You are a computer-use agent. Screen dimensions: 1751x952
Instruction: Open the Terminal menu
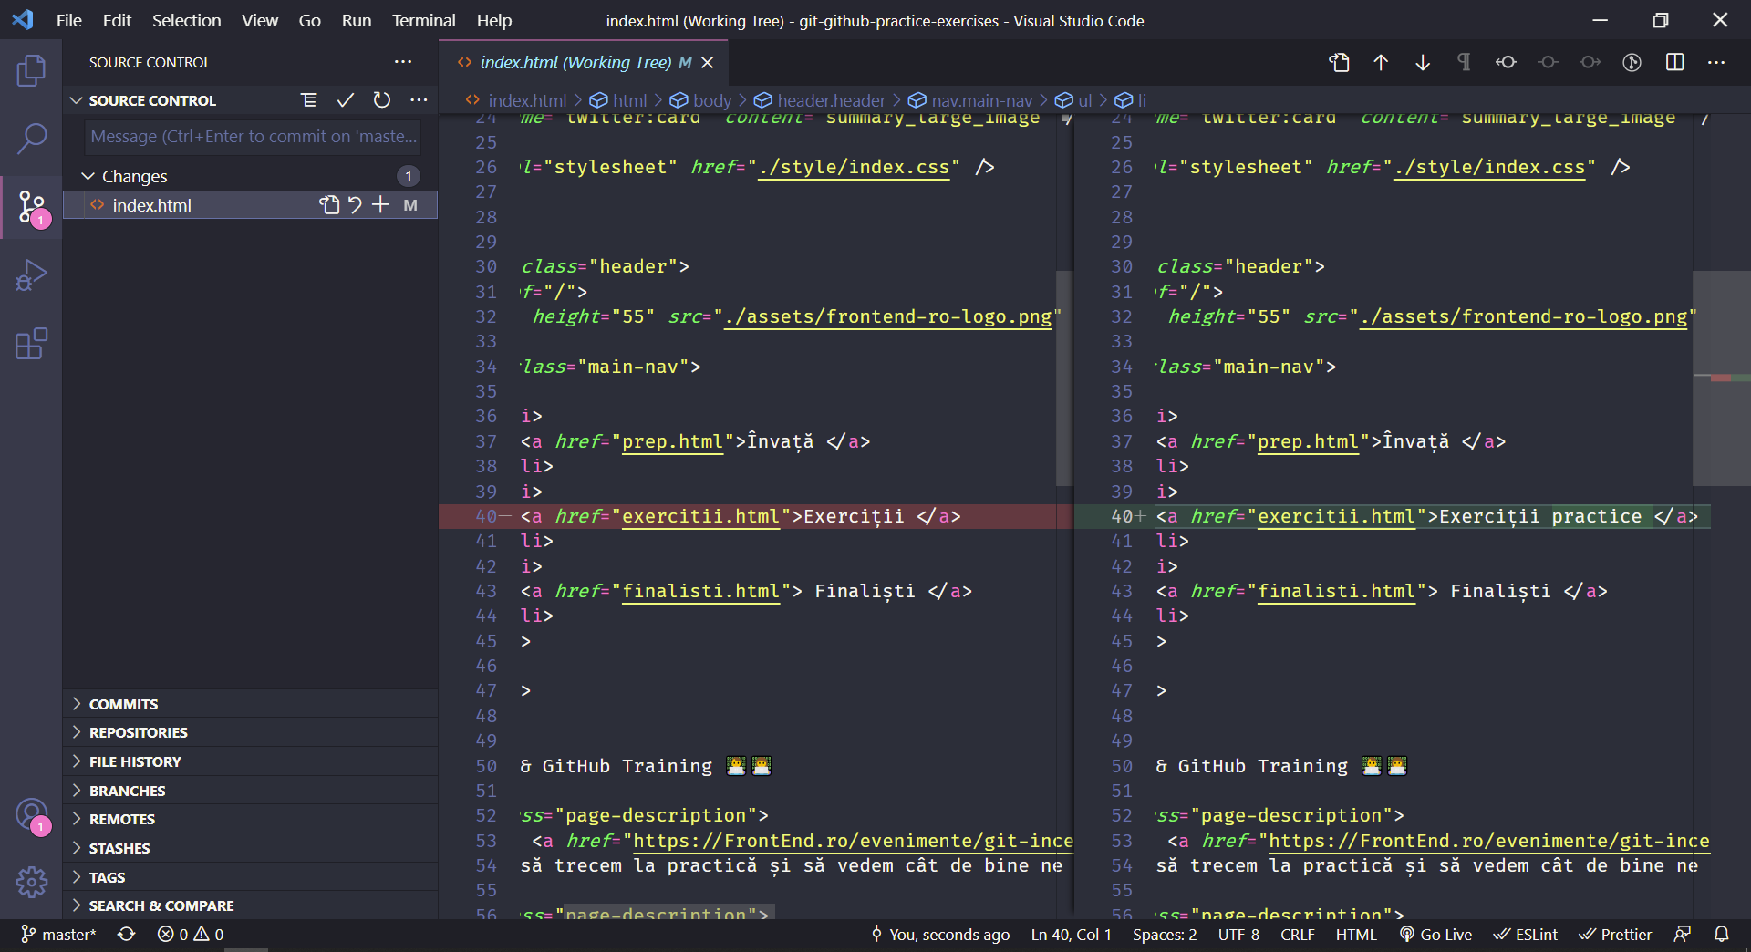point(423,20)
